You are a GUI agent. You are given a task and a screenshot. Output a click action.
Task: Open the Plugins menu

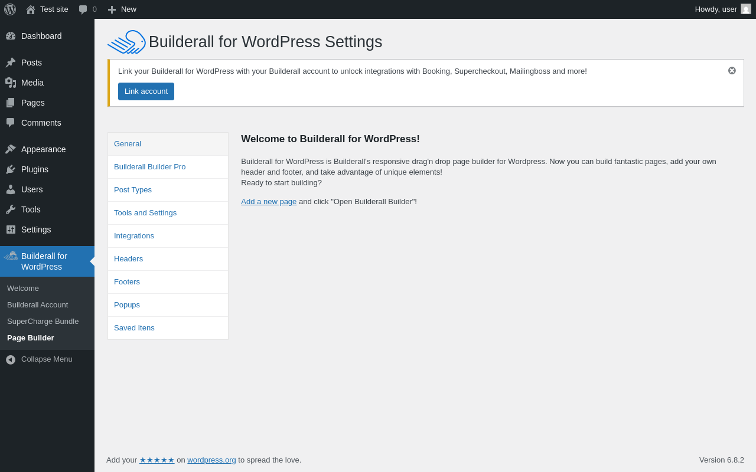47,169
